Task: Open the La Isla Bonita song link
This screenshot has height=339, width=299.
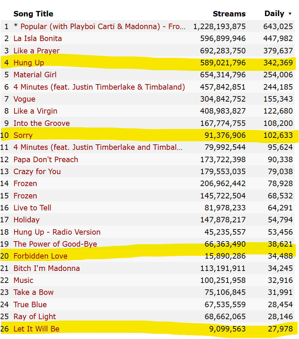Action: click(38, 38)
